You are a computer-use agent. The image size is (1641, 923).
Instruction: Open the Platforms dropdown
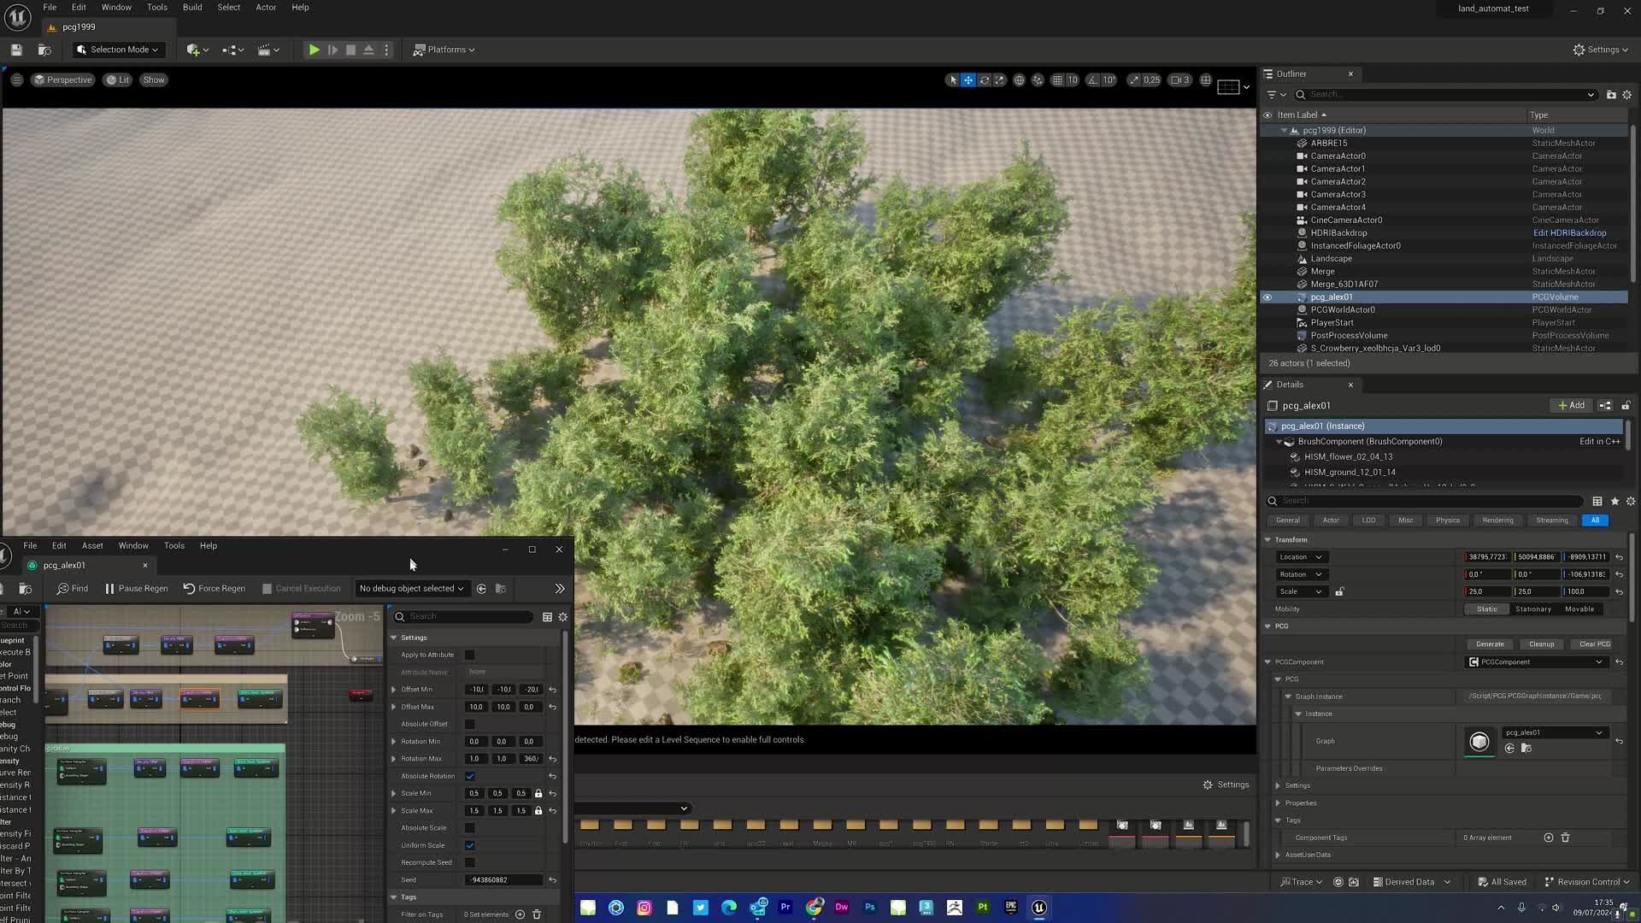point(444,49)
